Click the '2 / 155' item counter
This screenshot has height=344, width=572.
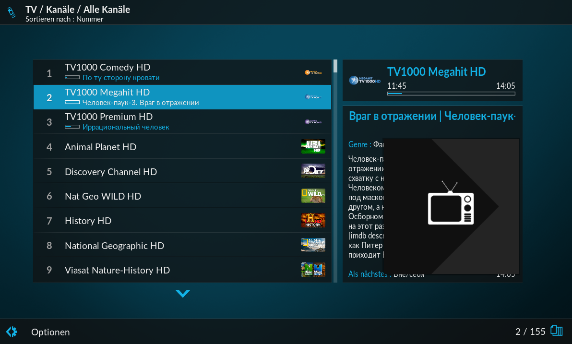pyautogui.click(x=530, y=331)
